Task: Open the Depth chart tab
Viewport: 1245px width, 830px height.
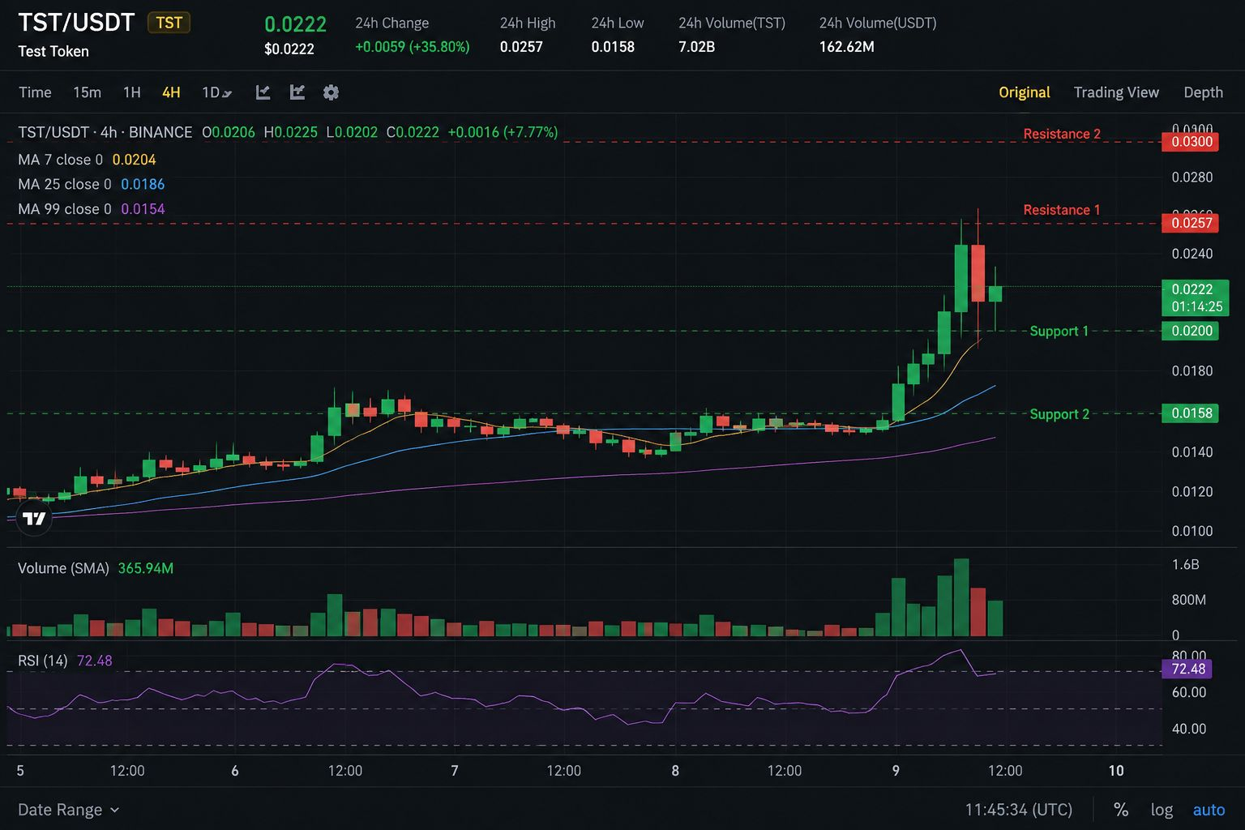Action: [x=1203, y=92]
